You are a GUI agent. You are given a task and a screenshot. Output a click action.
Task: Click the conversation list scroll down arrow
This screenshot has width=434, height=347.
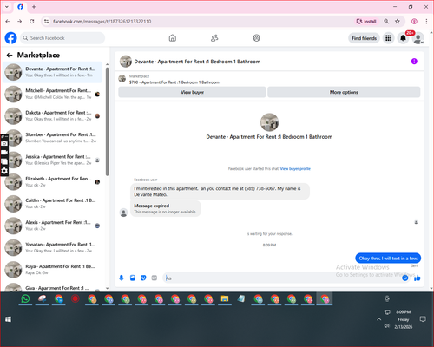pyautogui.click(x=107, y=288)
